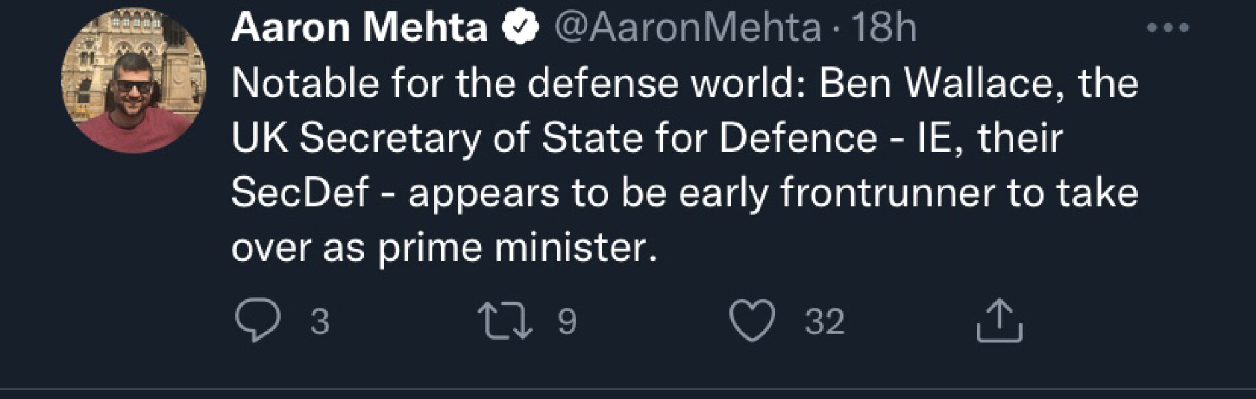Image resolution: width=1256 pixels, height=399 pixels.
Task: Open the Aaron Mehta display name link
Action: pos(359,28)
